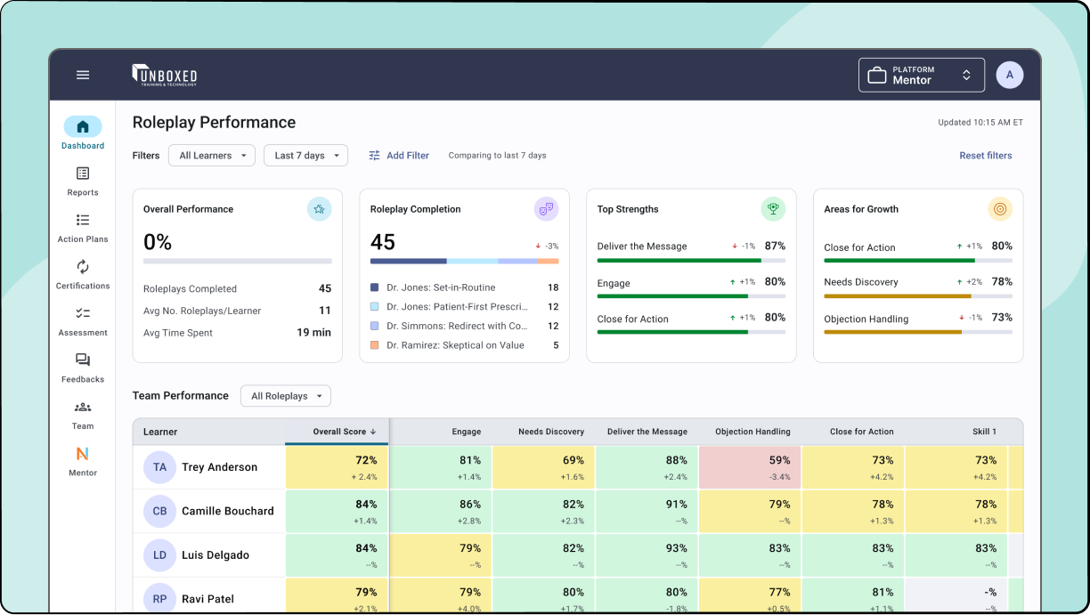Click the trophy icon on Top Strengths card
Viewport: 1090px width, 615px height.
click(x=773, y=208)
